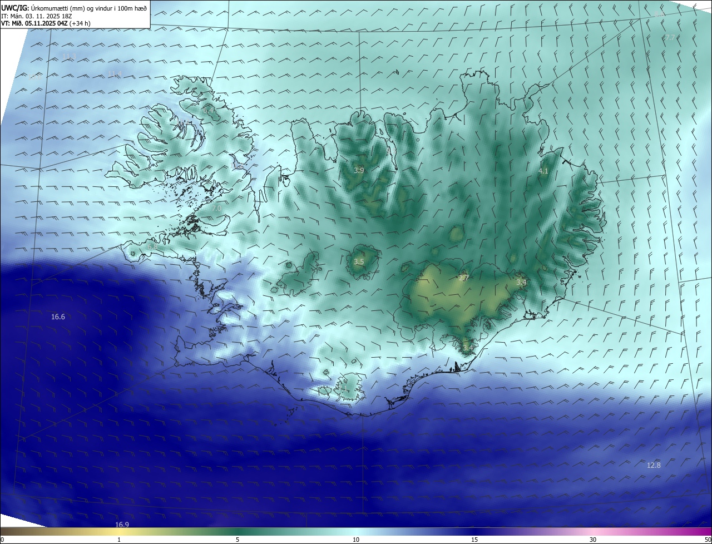The height and width of the screenshot is (544, 712).
Task: Click the 16.9 value near the colorbar
Action: tap(122, 525)
